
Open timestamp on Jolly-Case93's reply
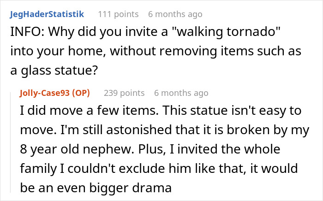tap(181, 93)
